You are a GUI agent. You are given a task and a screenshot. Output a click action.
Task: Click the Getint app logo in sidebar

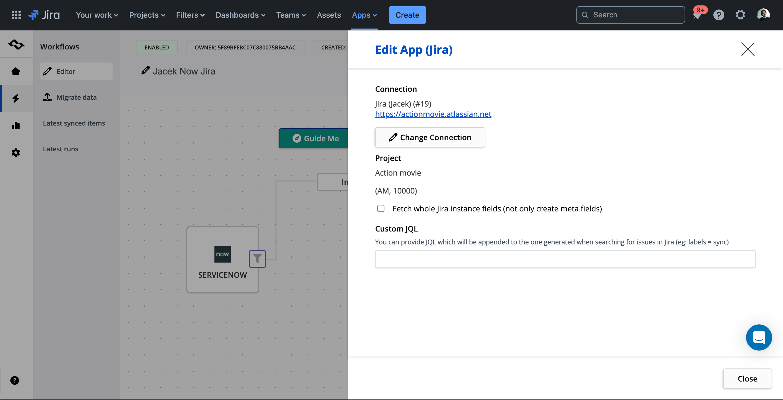click(x=16, y=45)
